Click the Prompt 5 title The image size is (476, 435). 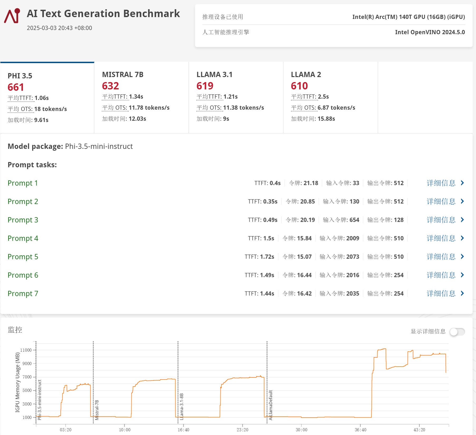pyautogui.click(x=23, y=257)
